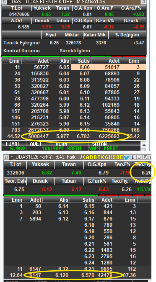
Task: Click the O.Ara.F% column header
Action: (131, 8)
